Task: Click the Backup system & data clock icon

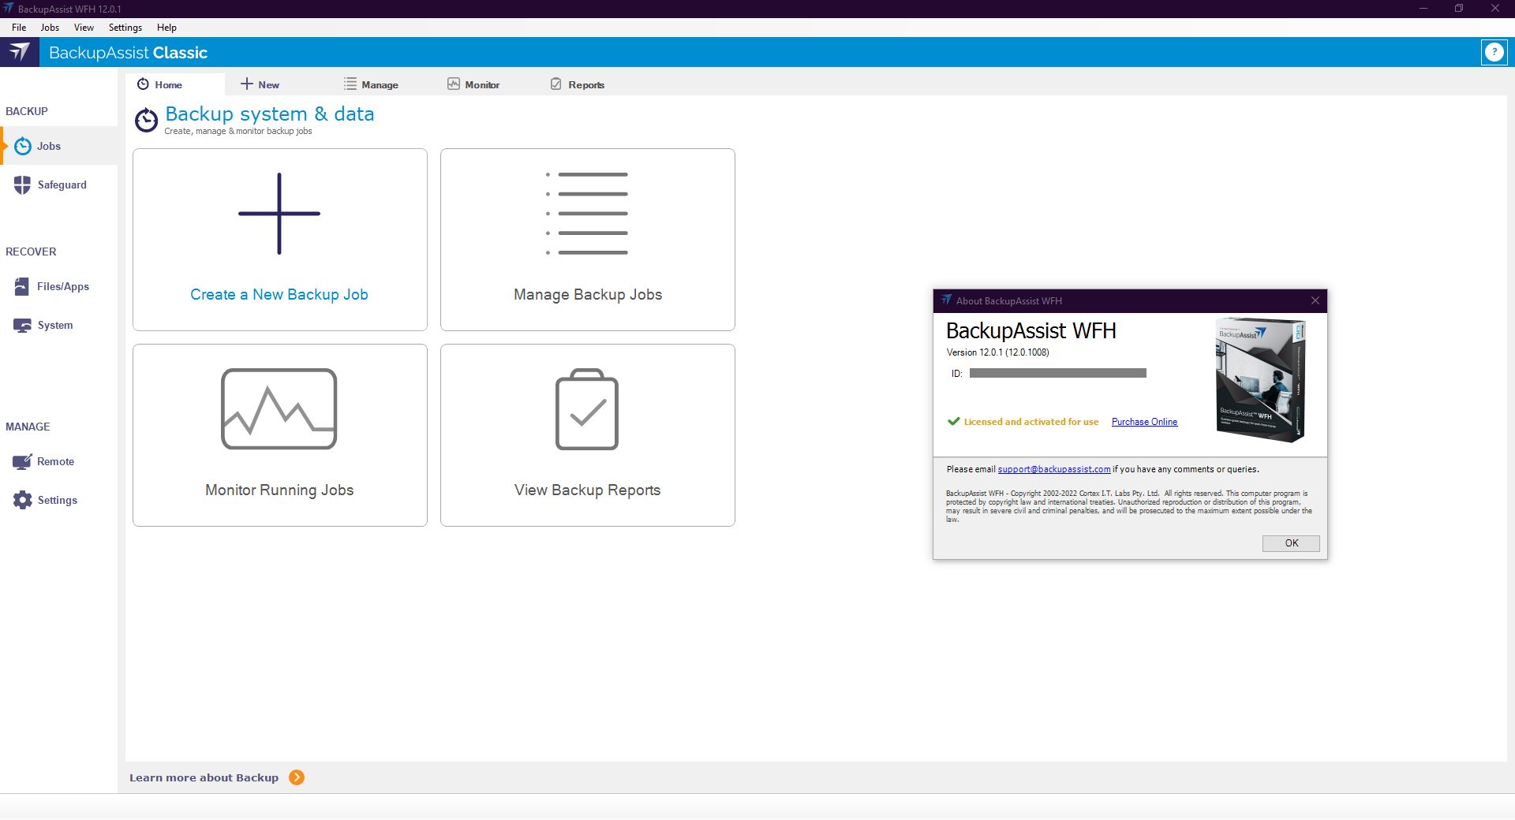Action: pyautogui.click(x=146, y=120)
